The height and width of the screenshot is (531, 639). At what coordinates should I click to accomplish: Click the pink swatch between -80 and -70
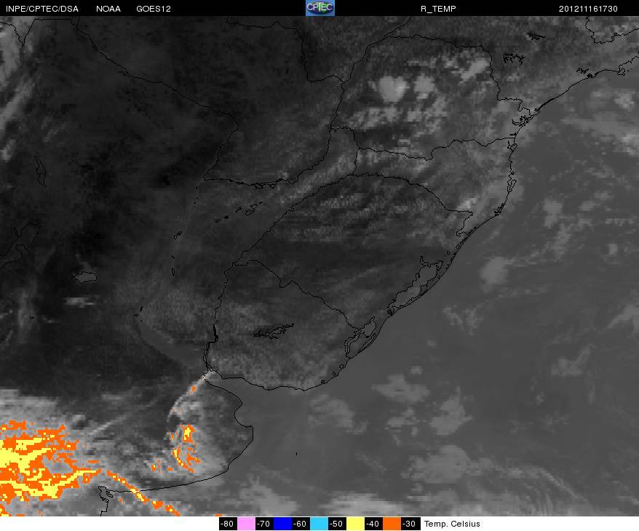tap(246, 524)
